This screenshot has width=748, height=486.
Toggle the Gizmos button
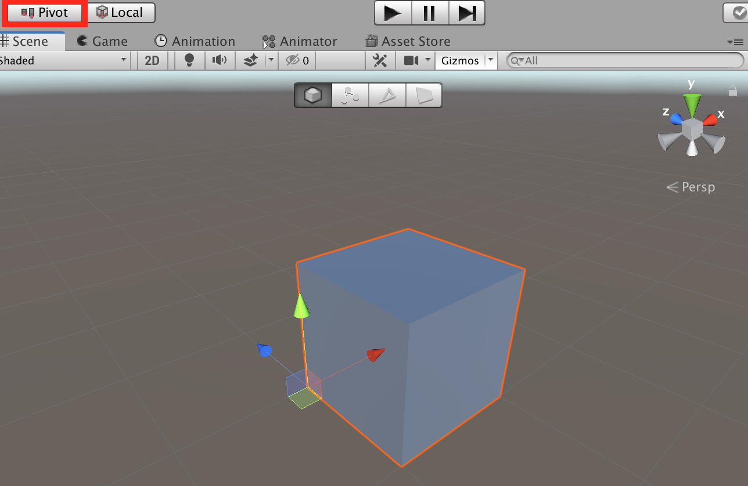click(460, 60)
